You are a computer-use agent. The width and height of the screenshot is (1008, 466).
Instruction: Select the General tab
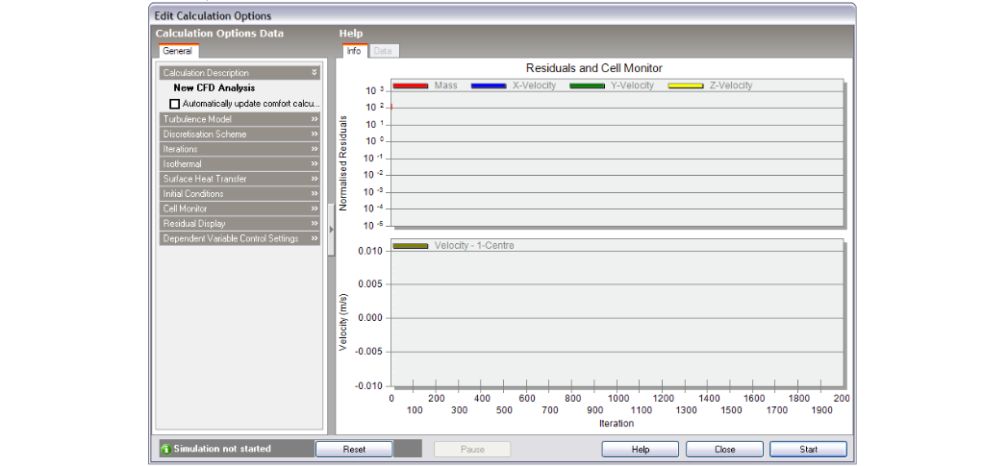(x=177, y=51)
